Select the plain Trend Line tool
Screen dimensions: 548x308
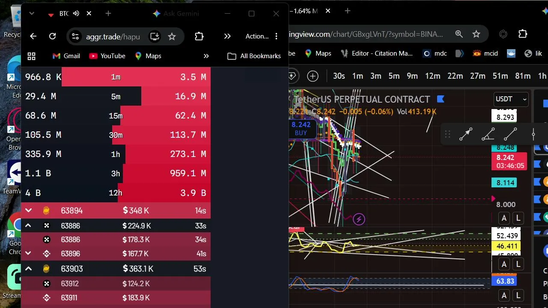[x=510, y=134]
